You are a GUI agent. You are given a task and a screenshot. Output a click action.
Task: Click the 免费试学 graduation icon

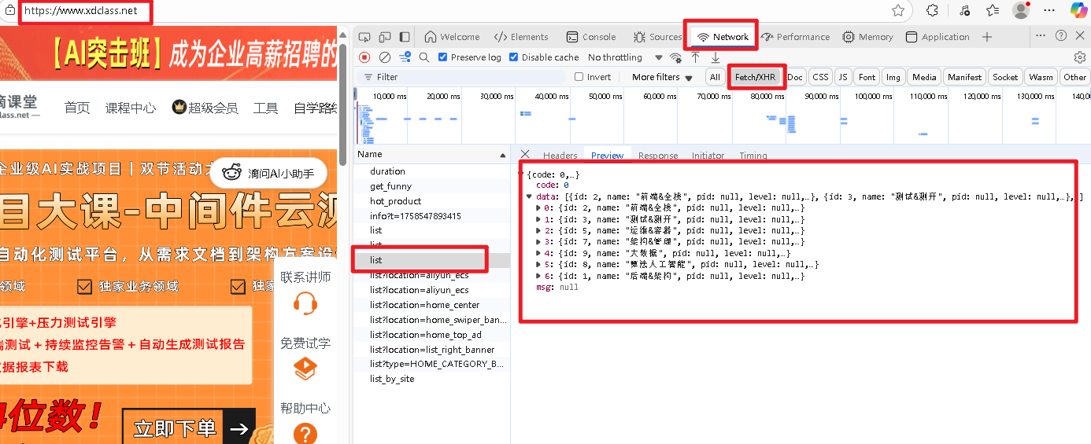click(305, 368)
